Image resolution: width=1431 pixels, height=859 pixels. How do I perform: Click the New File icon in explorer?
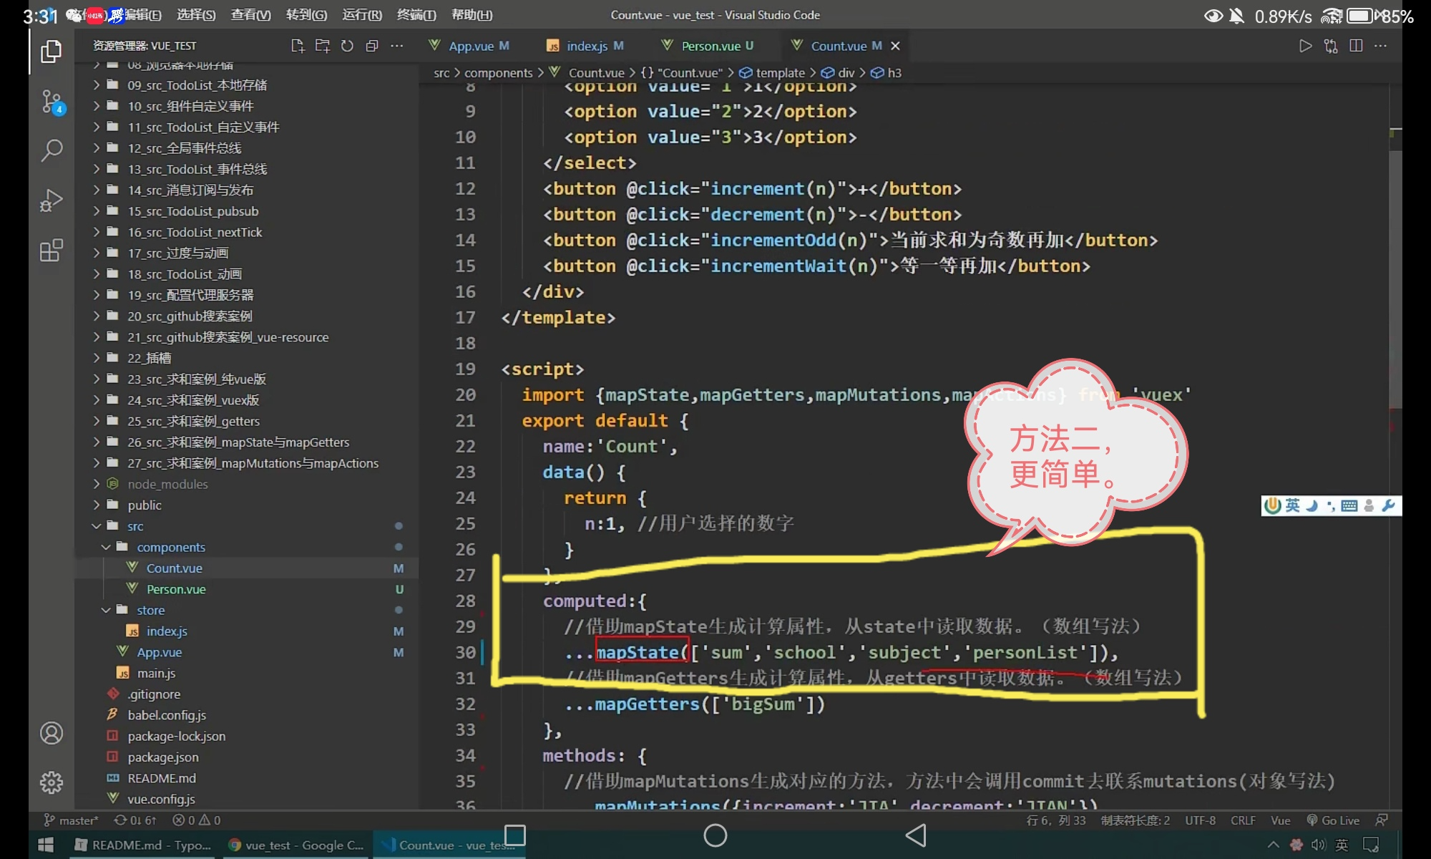point(298,46)
